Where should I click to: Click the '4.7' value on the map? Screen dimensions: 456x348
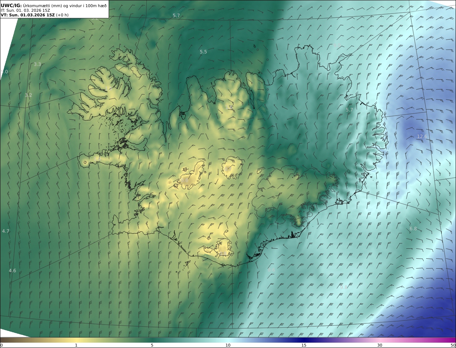6,231
